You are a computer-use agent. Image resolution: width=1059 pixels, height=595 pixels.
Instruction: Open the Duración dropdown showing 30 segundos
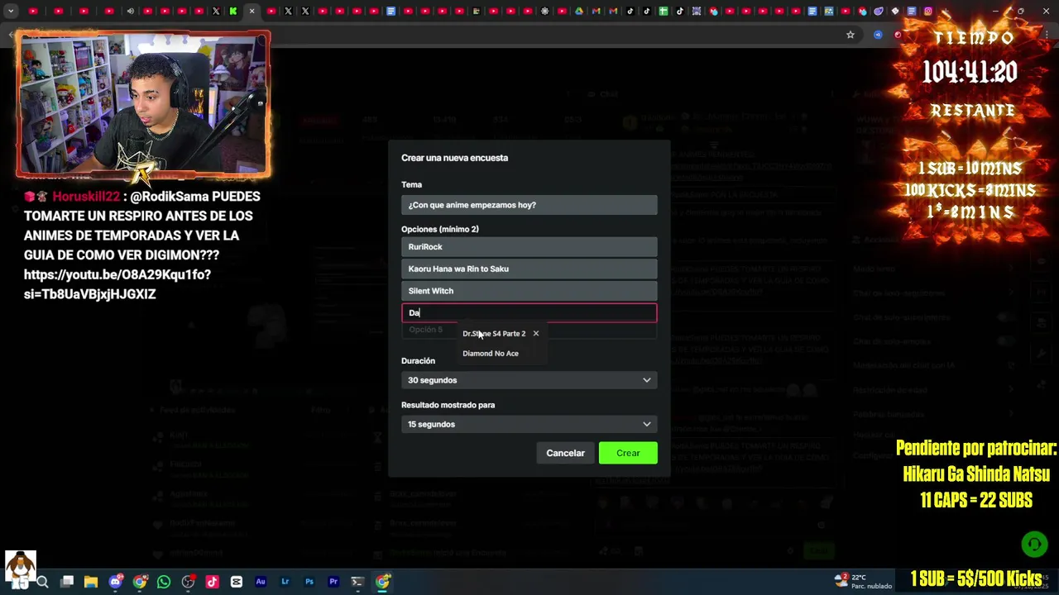pyautogui.click(x=529, y=380)
